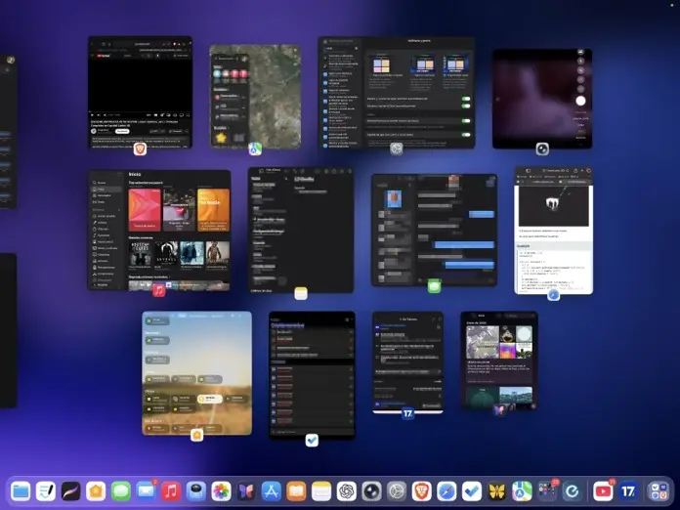Switch to the Maps satellite window
The width and height of the screenshot is (680, 510).
(x=255, y=96)
